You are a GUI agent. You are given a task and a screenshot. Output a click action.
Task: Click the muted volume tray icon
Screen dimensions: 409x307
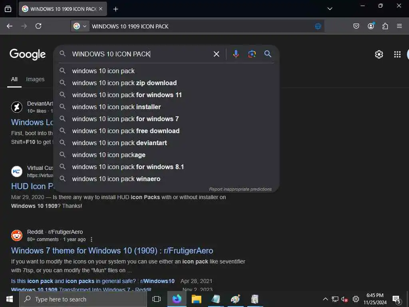(345, 299)
